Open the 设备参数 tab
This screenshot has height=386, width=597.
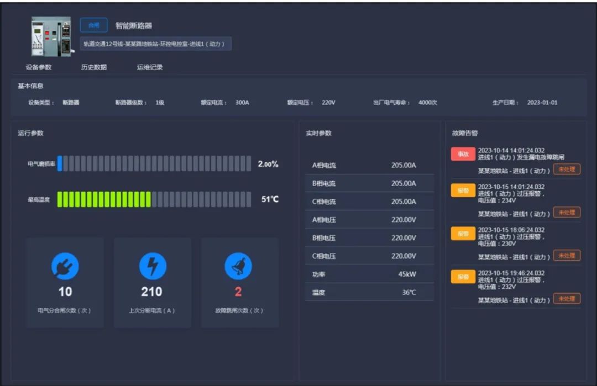pos(39,67)
